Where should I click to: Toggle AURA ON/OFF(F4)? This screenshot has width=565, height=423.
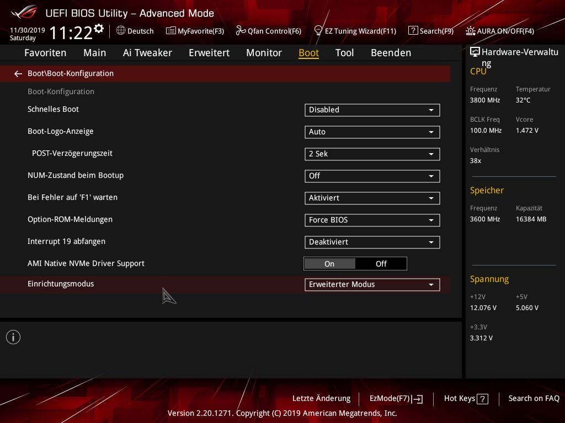pyautogui.click(x=500, y=31)
